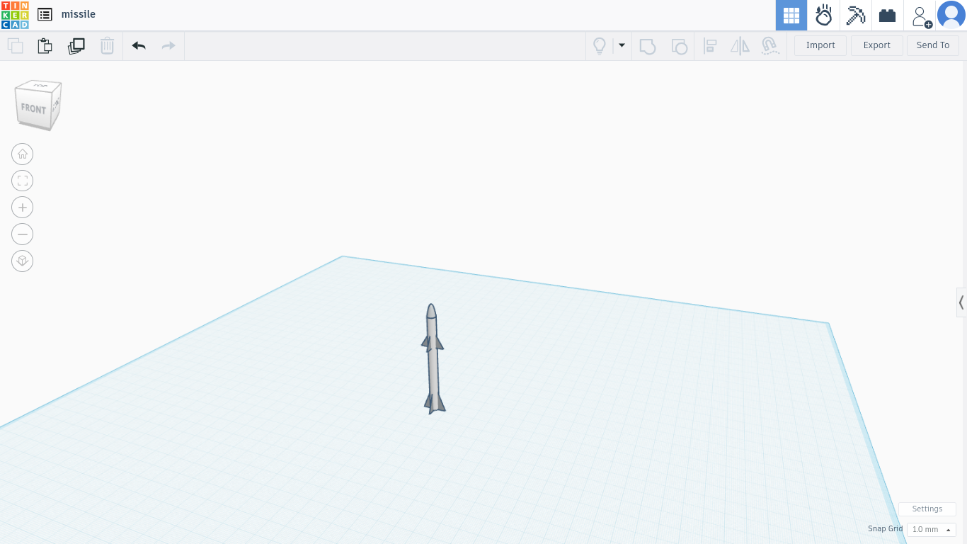
Task: Invite a collaborator with add-person icon
Action: (x=921, y=16)
